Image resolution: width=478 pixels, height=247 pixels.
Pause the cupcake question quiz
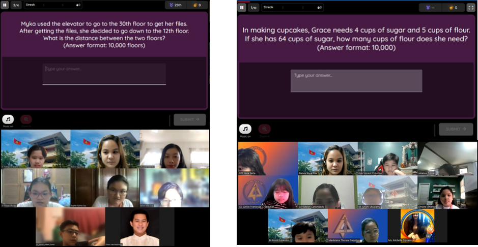point(242,8)
